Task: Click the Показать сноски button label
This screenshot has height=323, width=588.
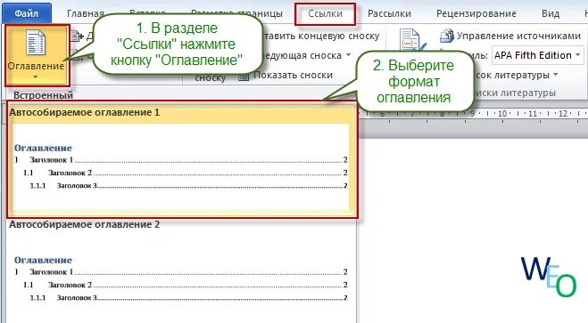Action: (x=293, y=75)
